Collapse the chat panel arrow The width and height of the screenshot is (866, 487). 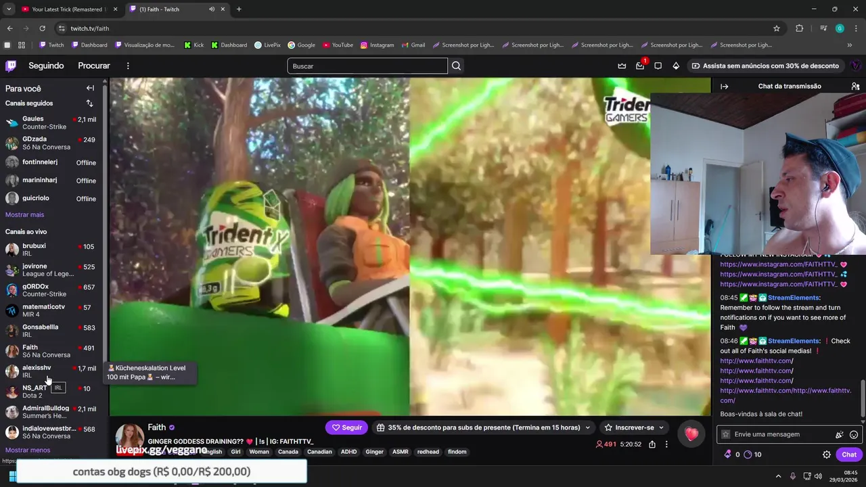(x=725, y=87)
